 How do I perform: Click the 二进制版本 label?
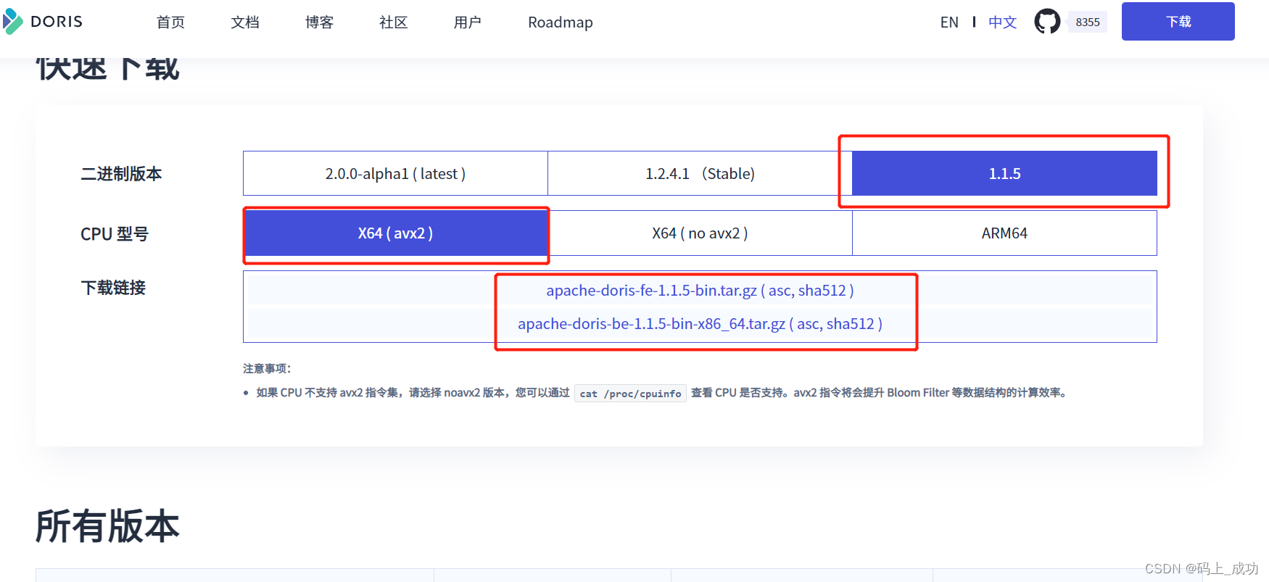[121, 174]
